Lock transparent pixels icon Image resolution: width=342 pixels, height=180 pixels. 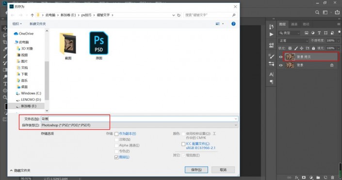tap(290, 48)
